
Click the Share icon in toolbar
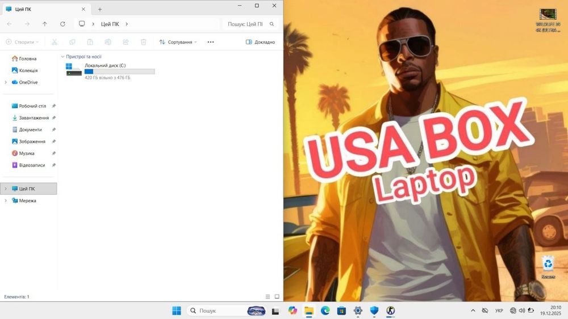pyautogui.click(x=126, y=42)
